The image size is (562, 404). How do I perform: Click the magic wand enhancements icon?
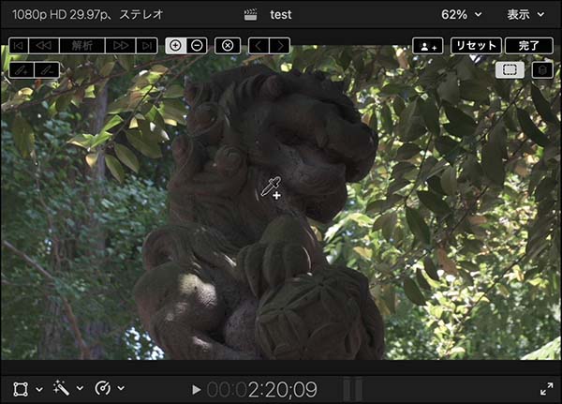[61, 388]
